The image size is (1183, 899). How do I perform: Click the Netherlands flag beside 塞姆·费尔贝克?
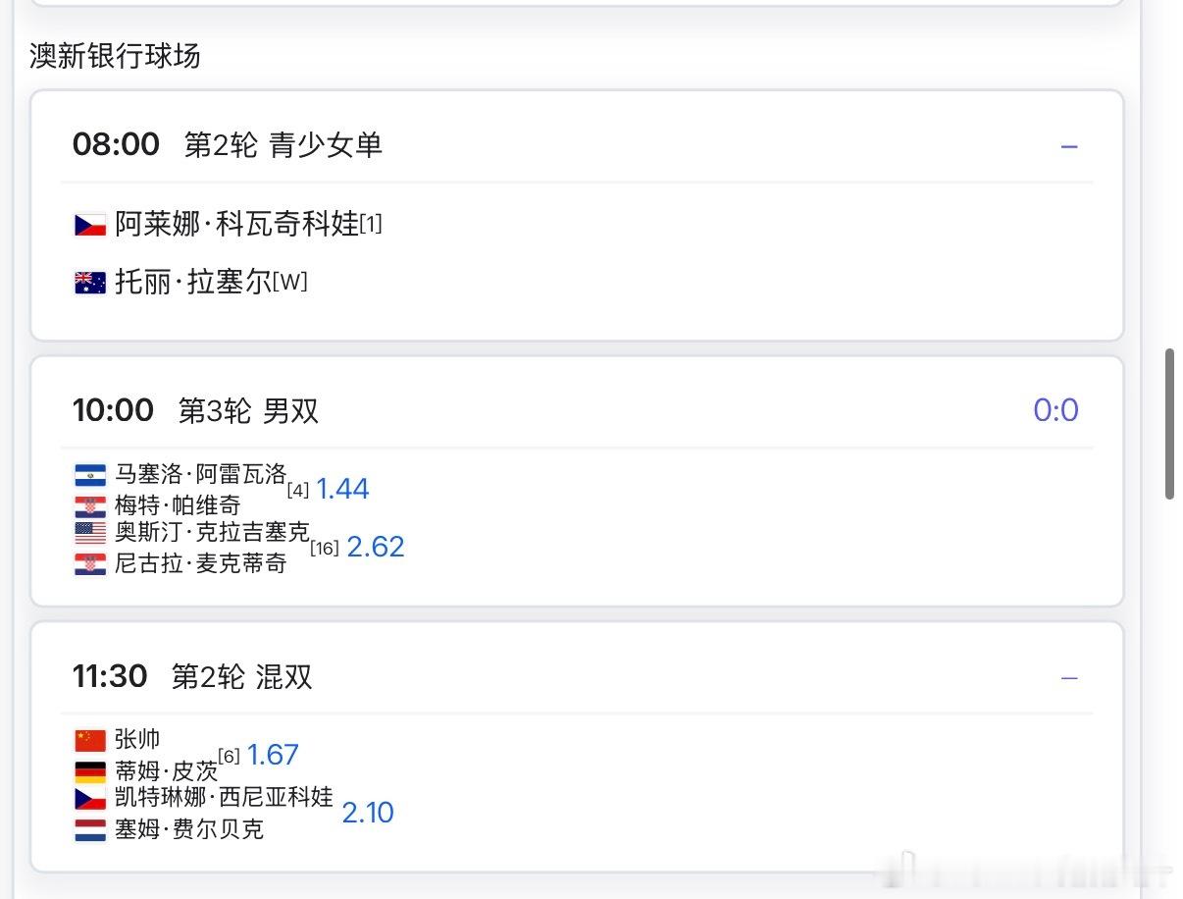90,830
